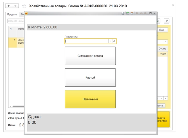
Task: Expand the dropdown below the Еще button
Action: tap(166, 42)
